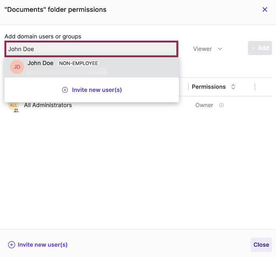Click the plus circle icon in the footer
Image resolution: width=276 pixels, height=257 pixels.
pos(11,244)
